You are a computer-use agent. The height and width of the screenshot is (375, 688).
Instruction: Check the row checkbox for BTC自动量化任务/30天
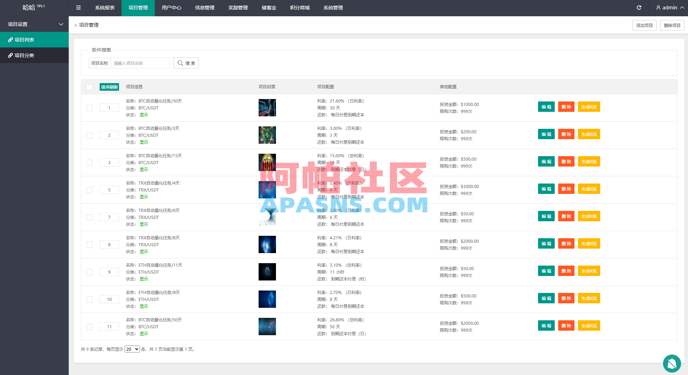click(90, 108)
